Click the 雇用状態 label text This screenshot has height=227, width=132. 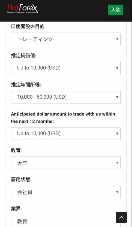[21, 180]
